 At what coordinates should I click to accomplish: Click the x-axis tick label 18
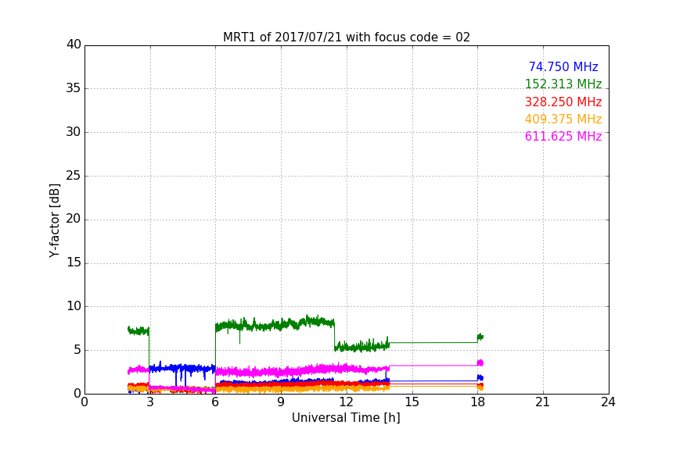(x=478, y=402)
